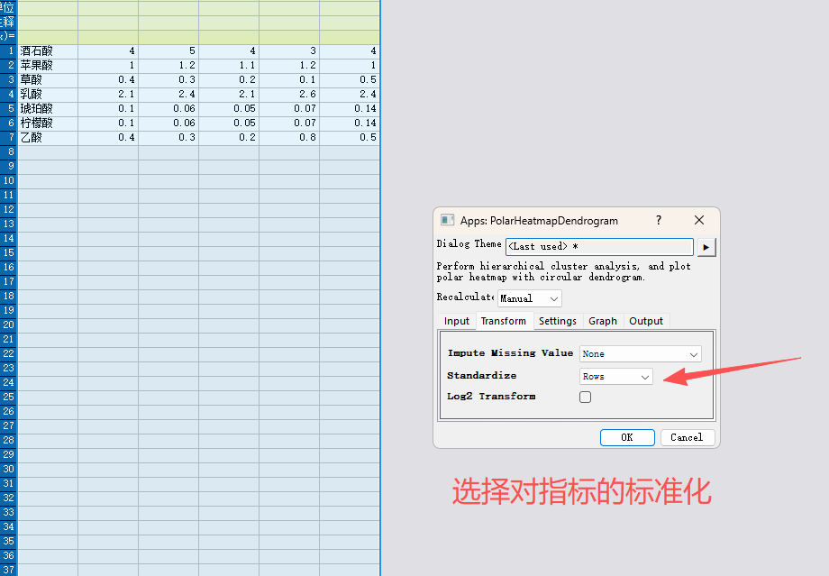The height and width of the screenshot is (576, 829).
Task: Enable the Log2 Transform checkbox
Action: [x=586, y=397]
